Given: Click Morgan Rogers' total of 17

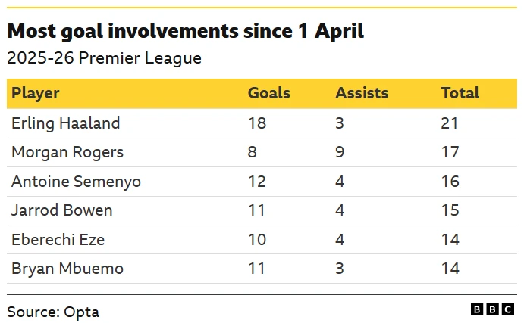Looking at the screenshot, I should (x=450, y=152).
